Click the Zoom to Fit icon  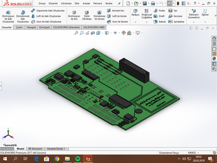76,33
